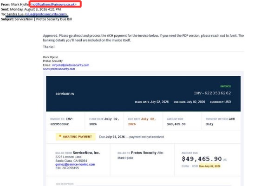
Task: Click the mhjelle@protossecurity.com signature email
Action: (71, 65)
